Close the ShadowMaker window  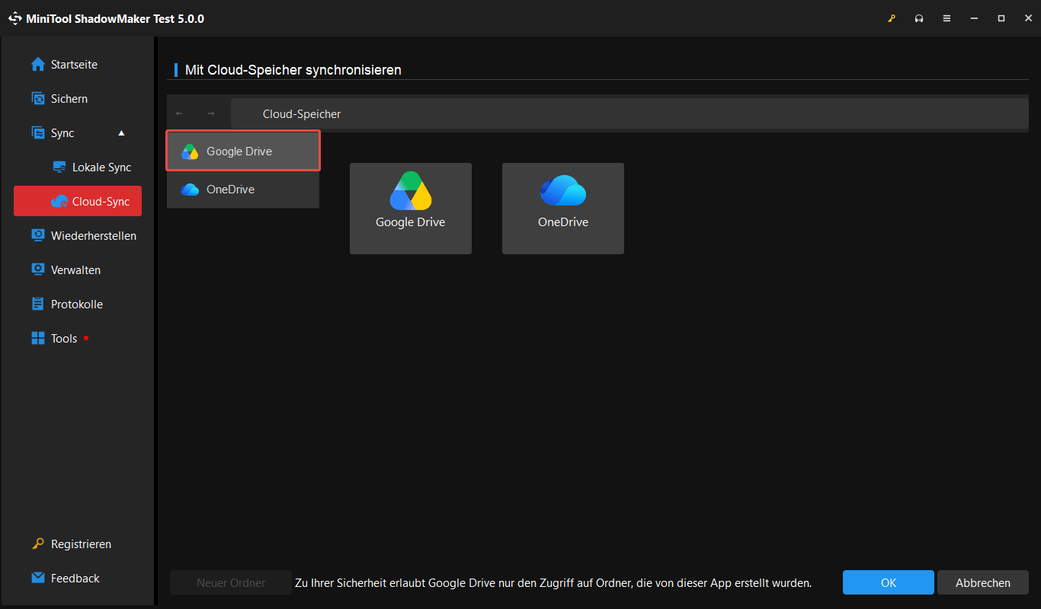pyautogui.click(x=1028, y=18)
